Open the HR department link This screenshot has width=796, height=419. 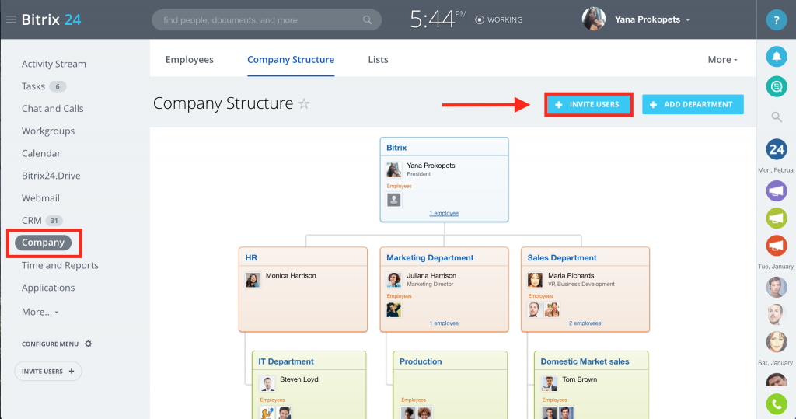pyautogui.click(x=251, y=257)
